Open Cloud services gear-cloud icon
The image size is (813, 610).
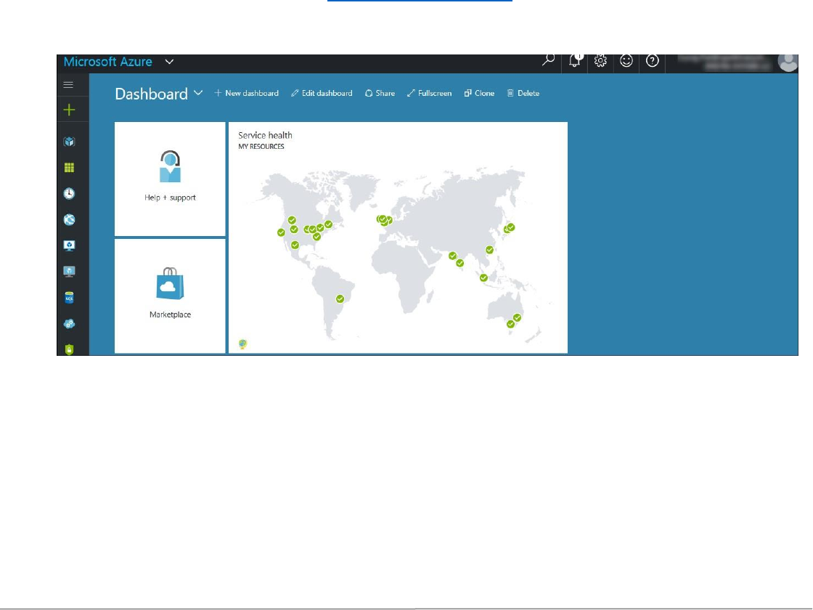tap(69, 324)
